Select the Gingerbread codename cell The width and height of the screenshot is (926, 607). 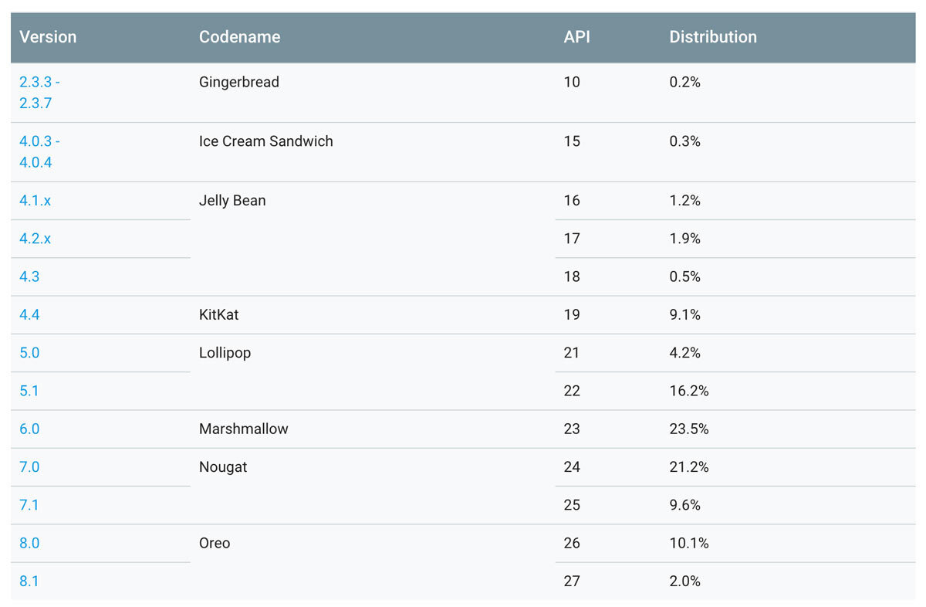[239, 82]
